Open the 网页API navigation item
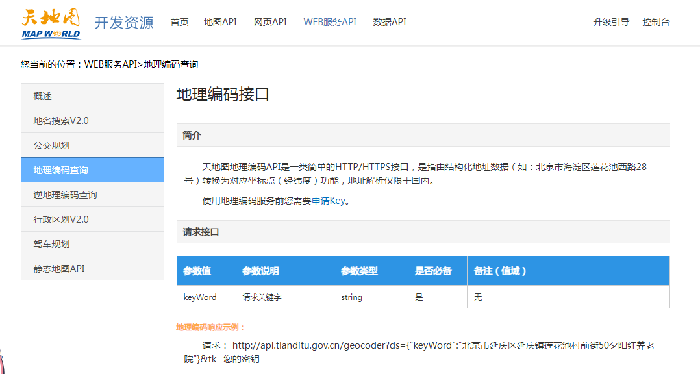This screenshot has width=700, height=374. 270,22
